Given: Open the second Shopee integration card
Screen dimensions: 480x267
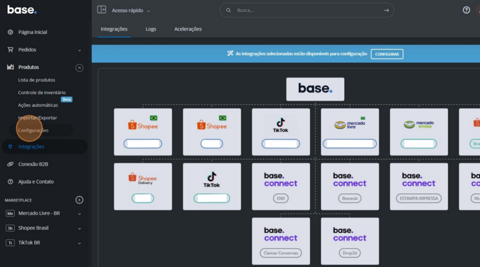Looking at the screenshot, I should tap(212, 132).
